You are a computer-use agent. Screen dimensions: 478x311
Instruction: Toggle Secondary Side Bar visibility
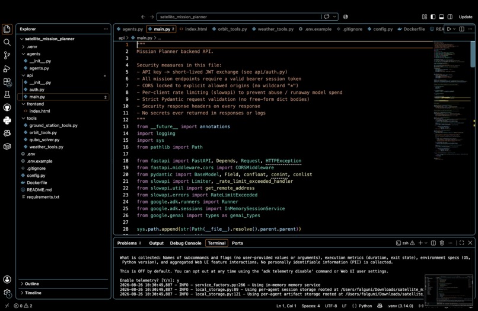450,17
